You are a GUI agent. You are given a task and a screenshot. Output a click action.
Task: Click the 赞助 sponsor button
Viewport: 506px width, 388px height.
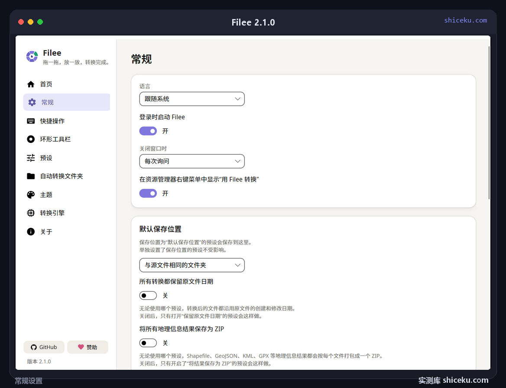point(88,347)
